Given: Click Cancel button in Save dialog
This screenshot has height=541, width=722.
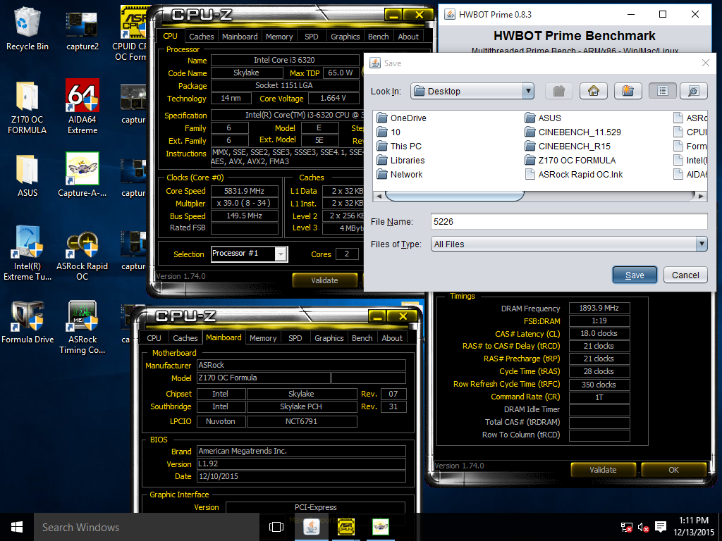Looking at the screenshot, I should [685, 275].
